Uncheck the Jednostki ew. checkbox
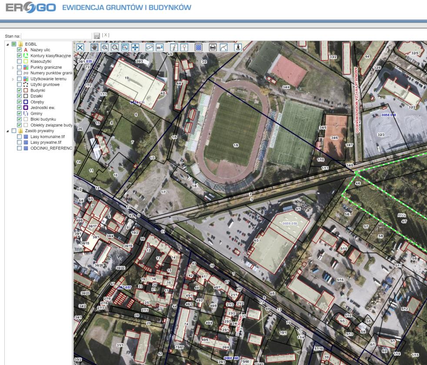427x365 pixels. (x=19, y=108)
